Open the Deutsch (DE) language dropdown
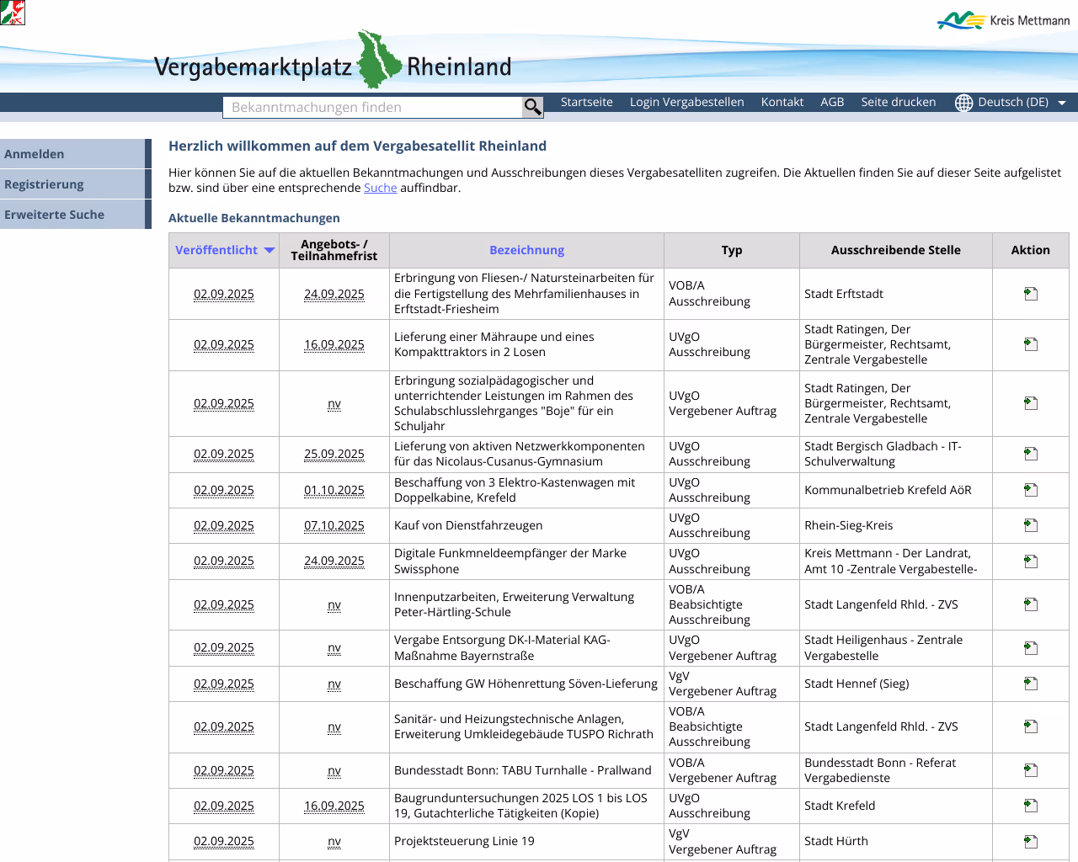Viewport: 1078px width, 862px height. [1022, 103]
